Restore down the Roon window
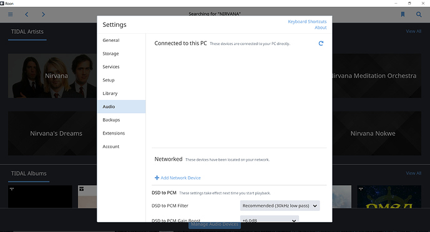Image resolution: width=430 pixels, height=232 pixels. [409, 3]
